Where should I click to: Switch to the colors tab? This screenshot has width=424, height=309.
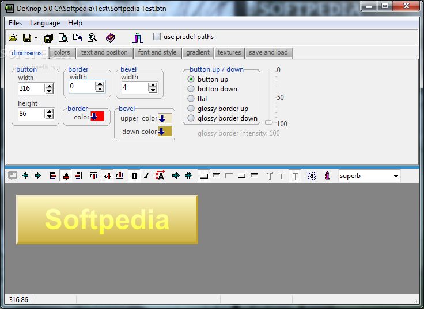62,52
